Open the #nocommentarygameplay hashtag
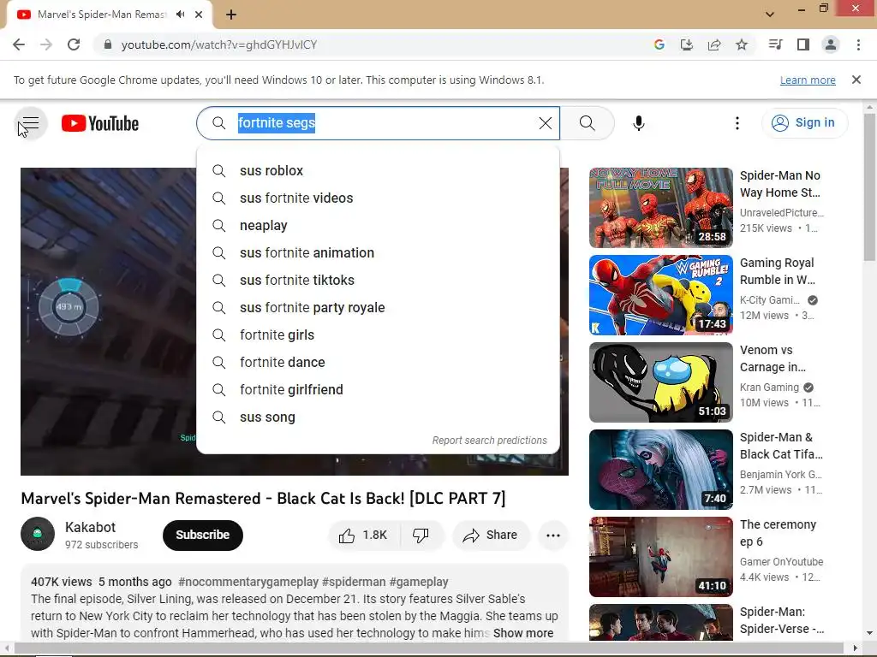The height and width of the screenshot is (657, 877). coord(248,582)
